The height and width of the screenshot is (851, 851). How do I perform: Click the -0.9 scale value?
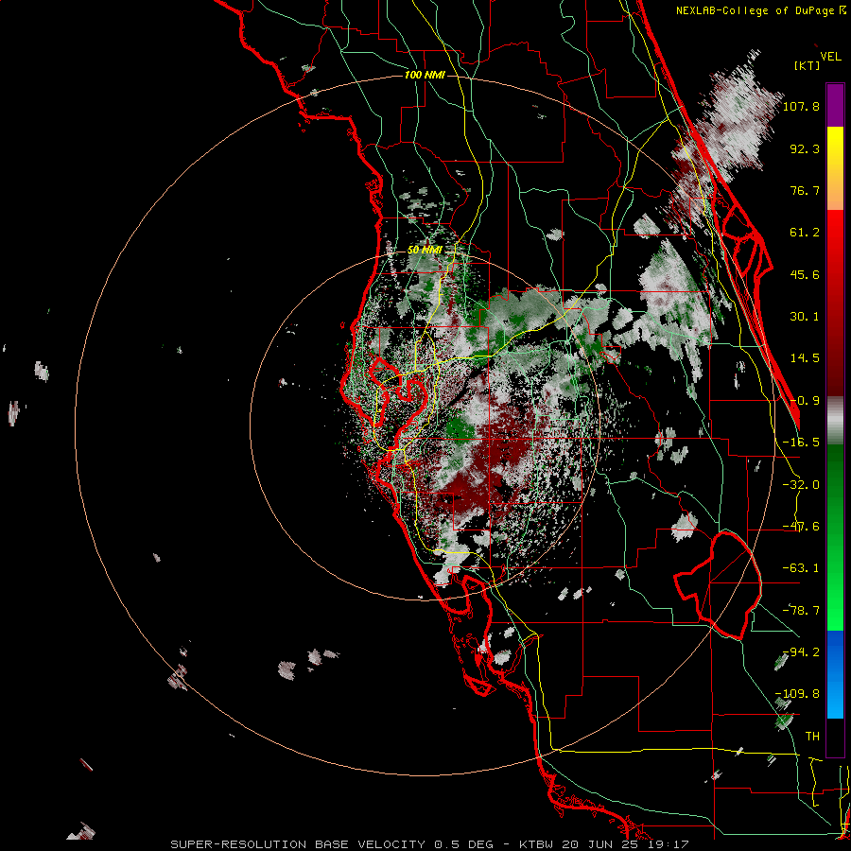tap(805, 401)
